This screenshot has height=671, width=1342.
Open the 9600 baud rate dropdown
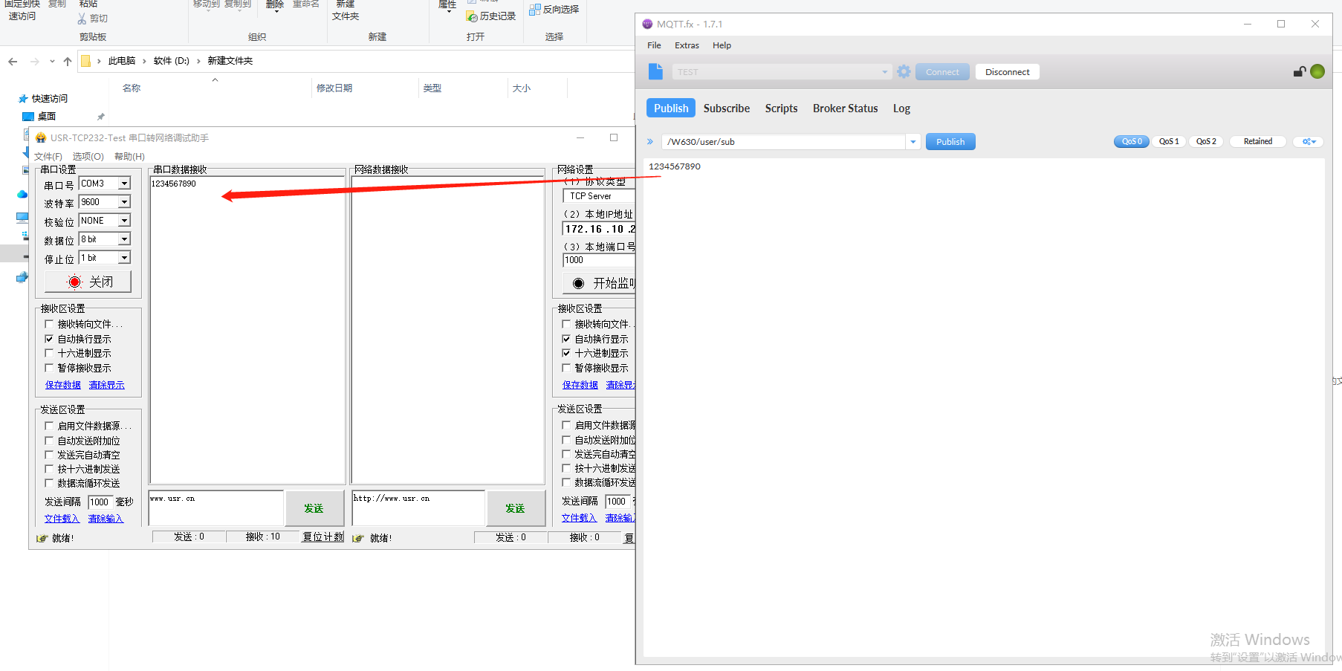[124, 202]
